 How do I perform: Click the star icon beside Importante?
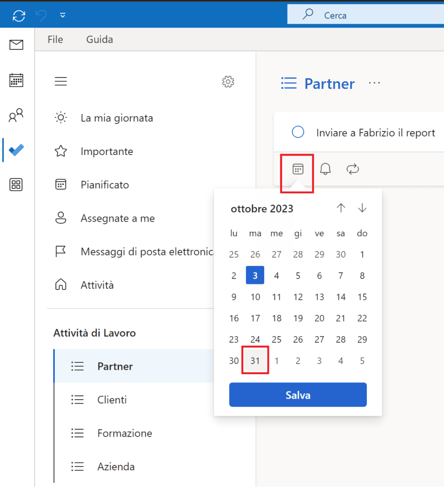click(x=61, y=151)
